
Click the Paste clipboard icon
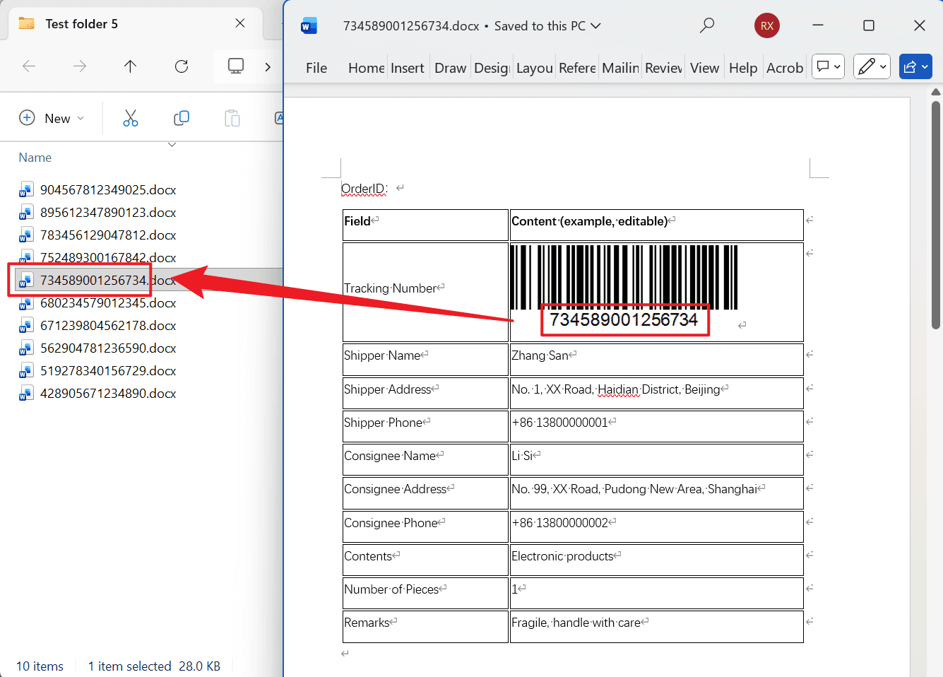[x=232, y=118]
